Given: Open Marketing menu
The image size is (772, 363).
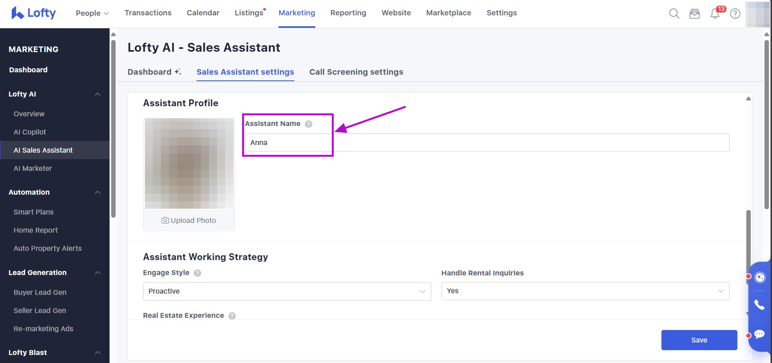Looking at the screenshot, I should click(x=297, y=13).
